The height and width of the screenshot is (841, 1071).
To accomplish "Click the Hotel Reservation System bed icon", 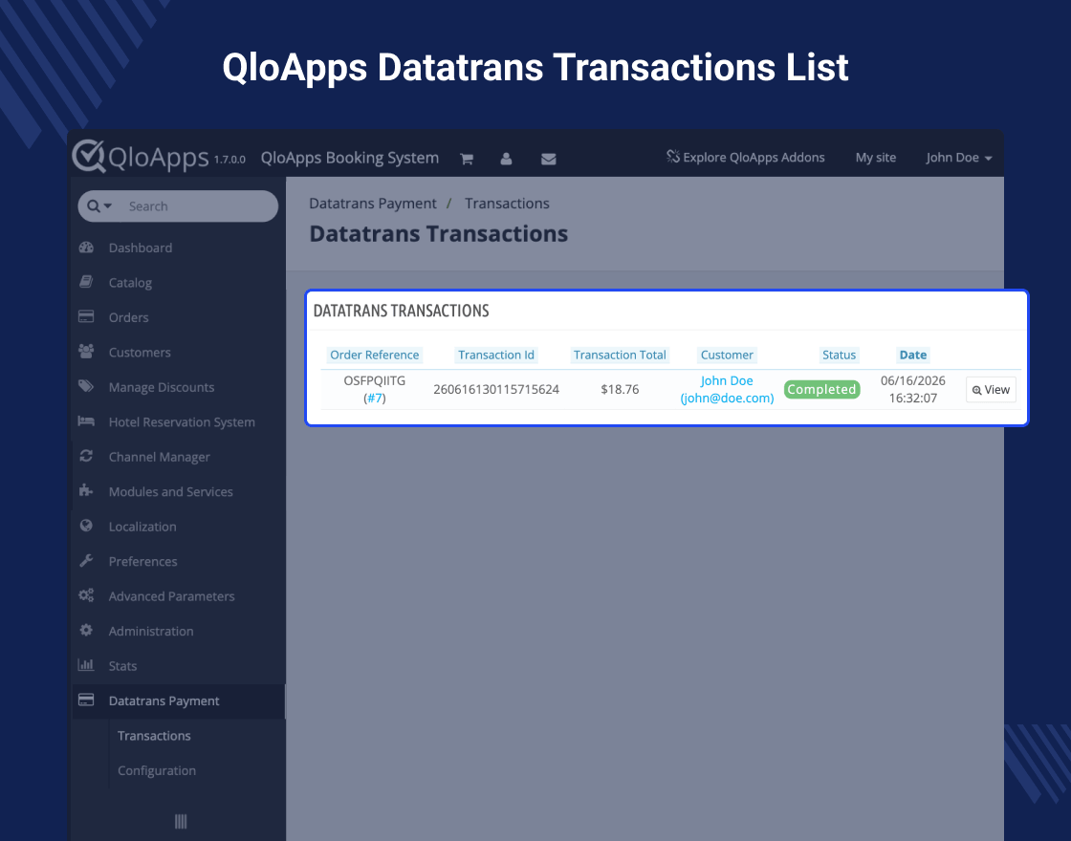I will pos(86,421).
